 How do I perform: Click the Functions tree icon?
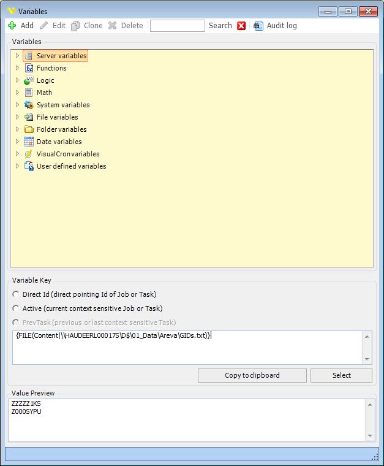click(29, 68)
